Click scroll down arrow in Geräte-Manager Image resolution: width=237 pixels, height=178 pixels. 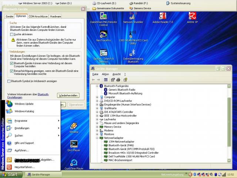tap(229, 161)
